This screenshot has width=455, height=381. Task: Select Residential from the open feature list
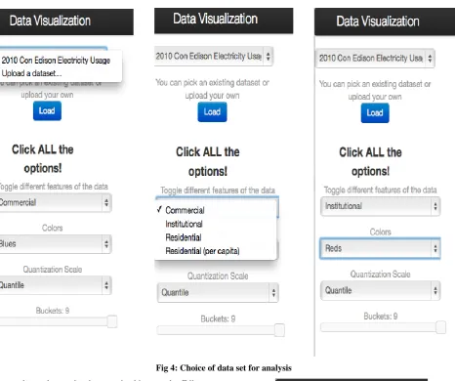(x=184, y=237)
